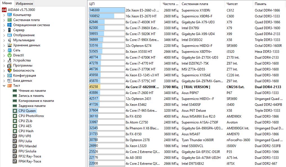Open the CPU AES benchmark
Image resolution: width=286 pixels, height=167 pixels.
(25, 126)
